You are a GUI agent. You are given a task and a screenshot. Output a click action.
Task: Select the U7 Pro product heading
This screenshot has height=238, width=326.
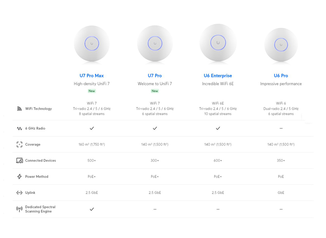pyautogui.click(x=155, y=76)
